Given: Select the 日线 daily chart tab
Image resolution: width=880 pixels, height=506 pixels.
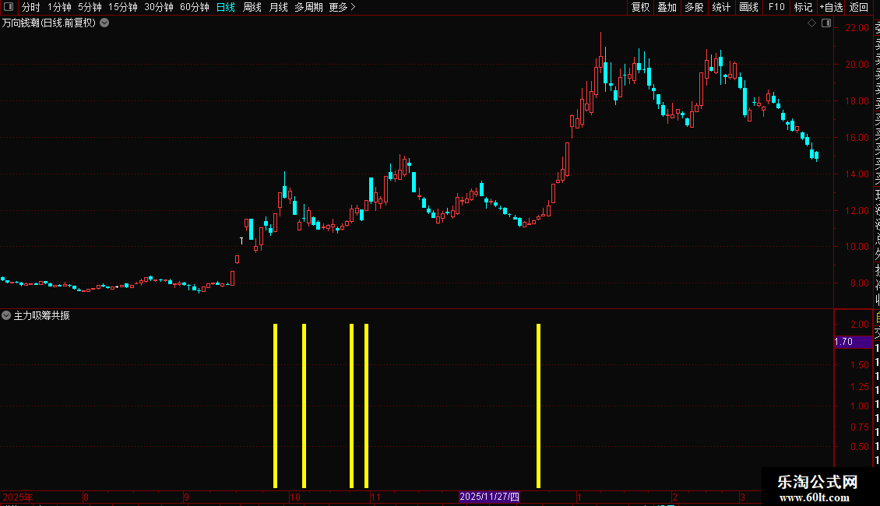Looking at the screenshot, I should pos(226,7).
